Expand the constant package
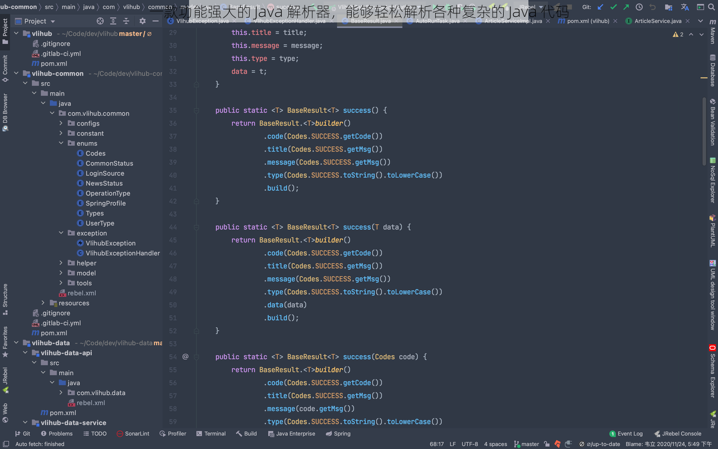The height and width of the screenshot is (449, 718). pyautogui.click(x=61, y=134)
